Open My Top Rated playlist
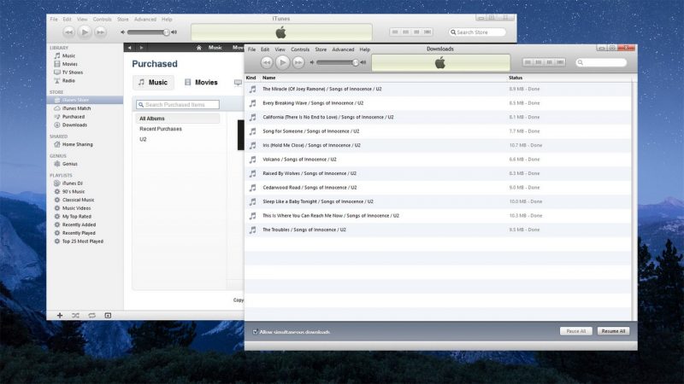684x384 pixels. pyautogui.click(x=76, y=217)
